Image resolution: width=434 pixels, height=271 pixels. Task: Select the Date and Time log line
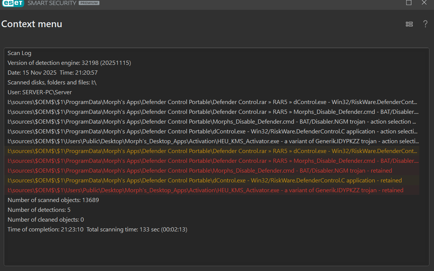tap(53, 73)
